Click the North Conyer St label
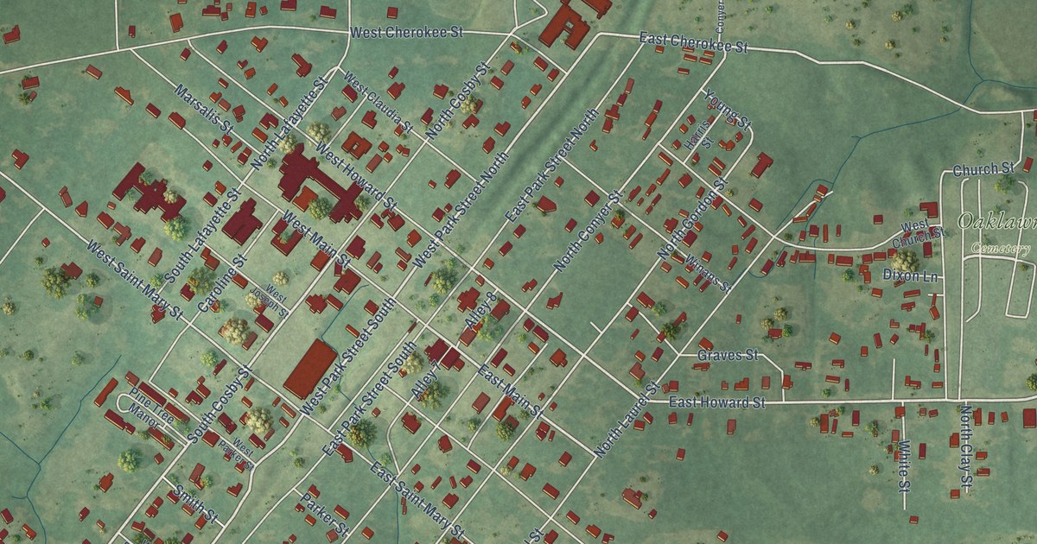 (x=588, y=233)
